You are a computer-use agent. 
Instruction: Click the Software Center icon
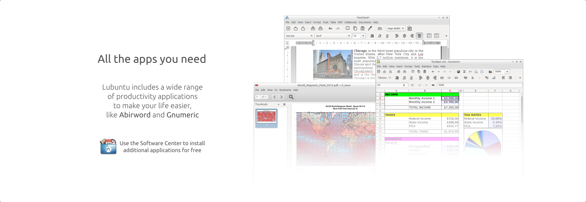[x=108, y=146]
